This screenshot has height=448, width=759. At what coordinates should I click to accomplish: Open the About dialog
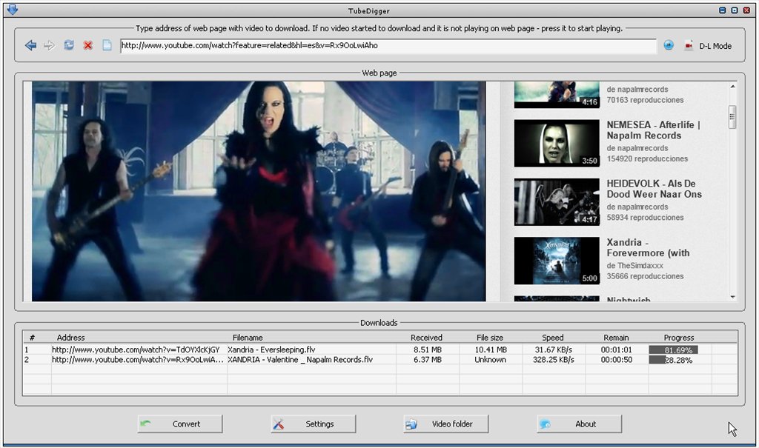point(579,424)
